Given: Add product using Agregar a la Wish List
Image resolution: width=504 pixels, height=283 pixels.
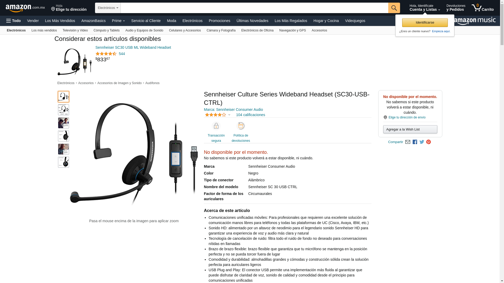Looking at the screenshot, I should click(410, 129).
